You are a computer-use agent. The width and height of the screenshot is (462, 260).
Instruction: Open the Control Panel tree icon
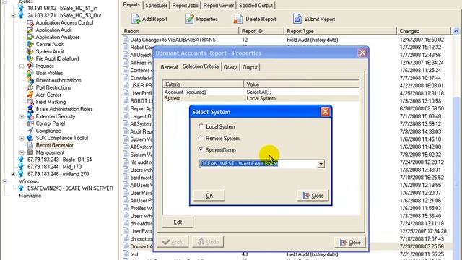point(30,123)
